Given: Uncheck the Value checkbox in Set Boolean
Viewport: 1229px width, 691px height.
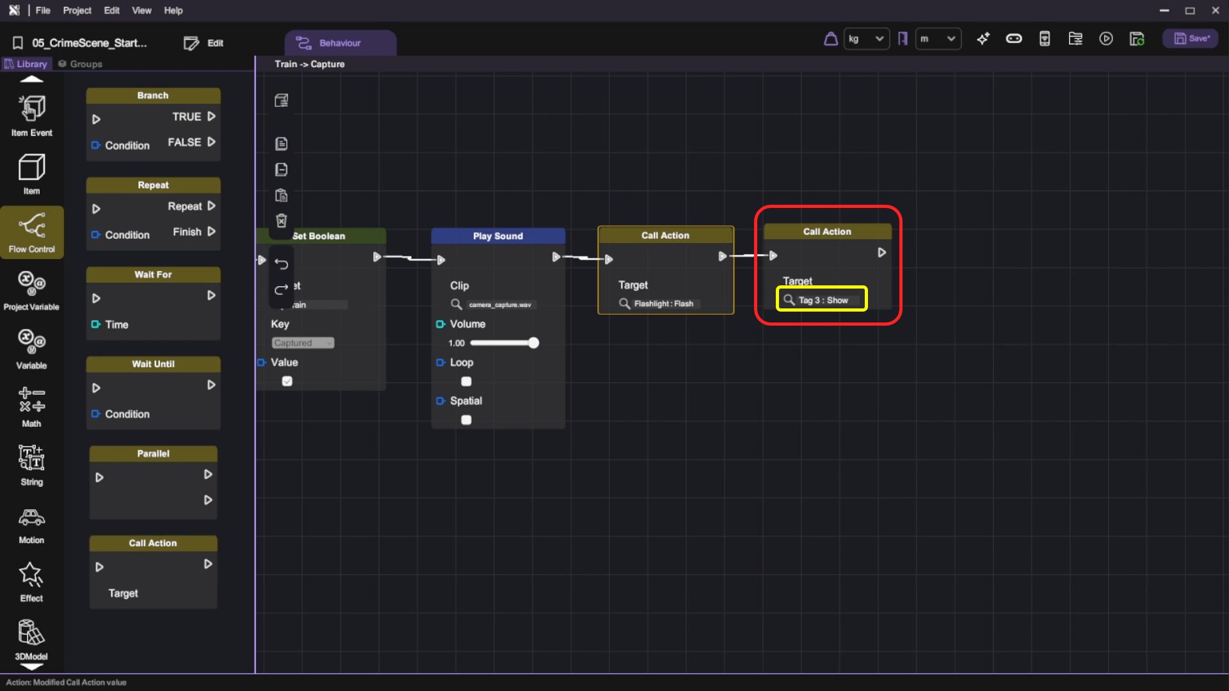Looking at the screenshot, I should point(287,381).
